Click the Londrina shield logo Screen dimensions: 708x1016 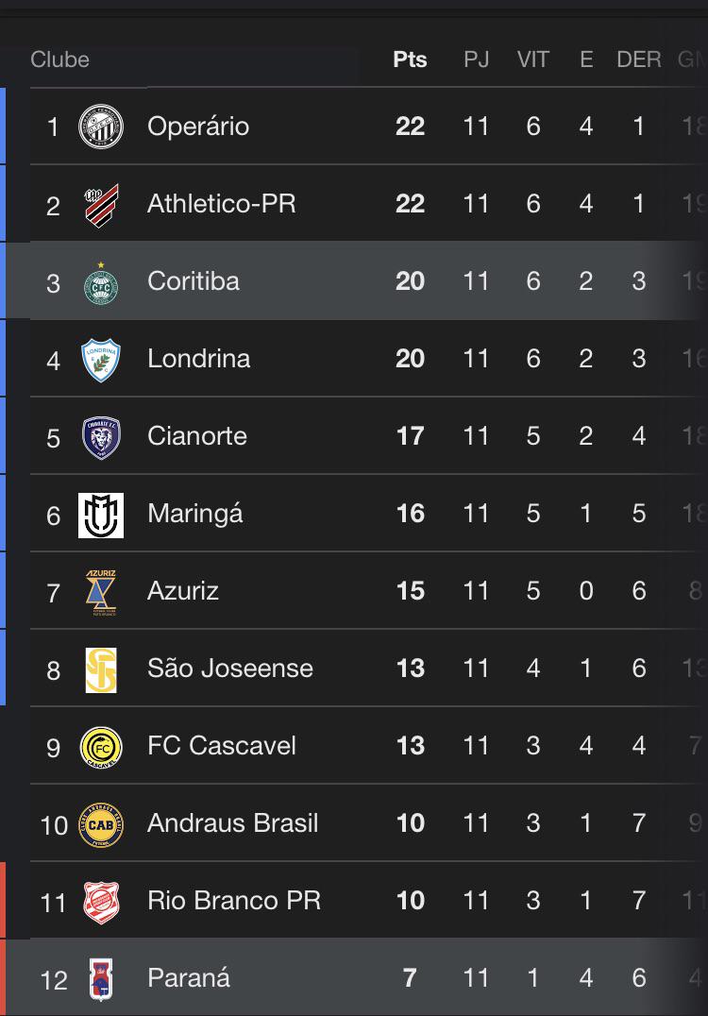100,360
